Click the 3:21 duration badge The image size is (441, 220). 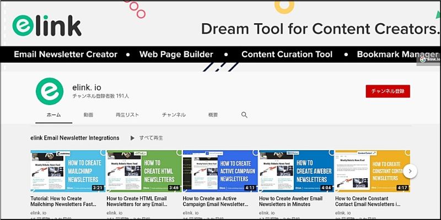[98, 188]
